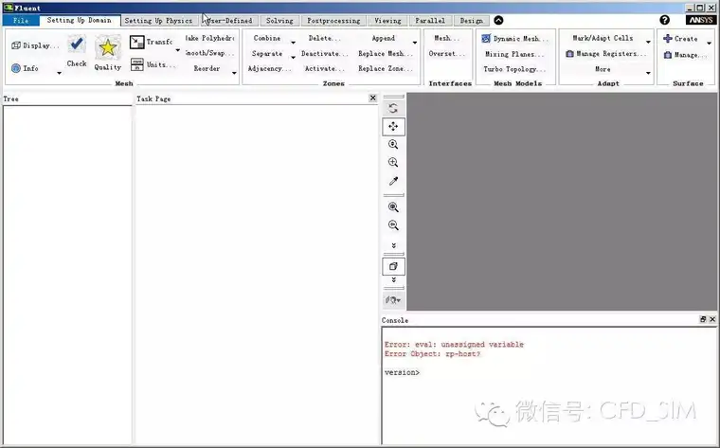Click the fit to window icon

click(393, 207)
